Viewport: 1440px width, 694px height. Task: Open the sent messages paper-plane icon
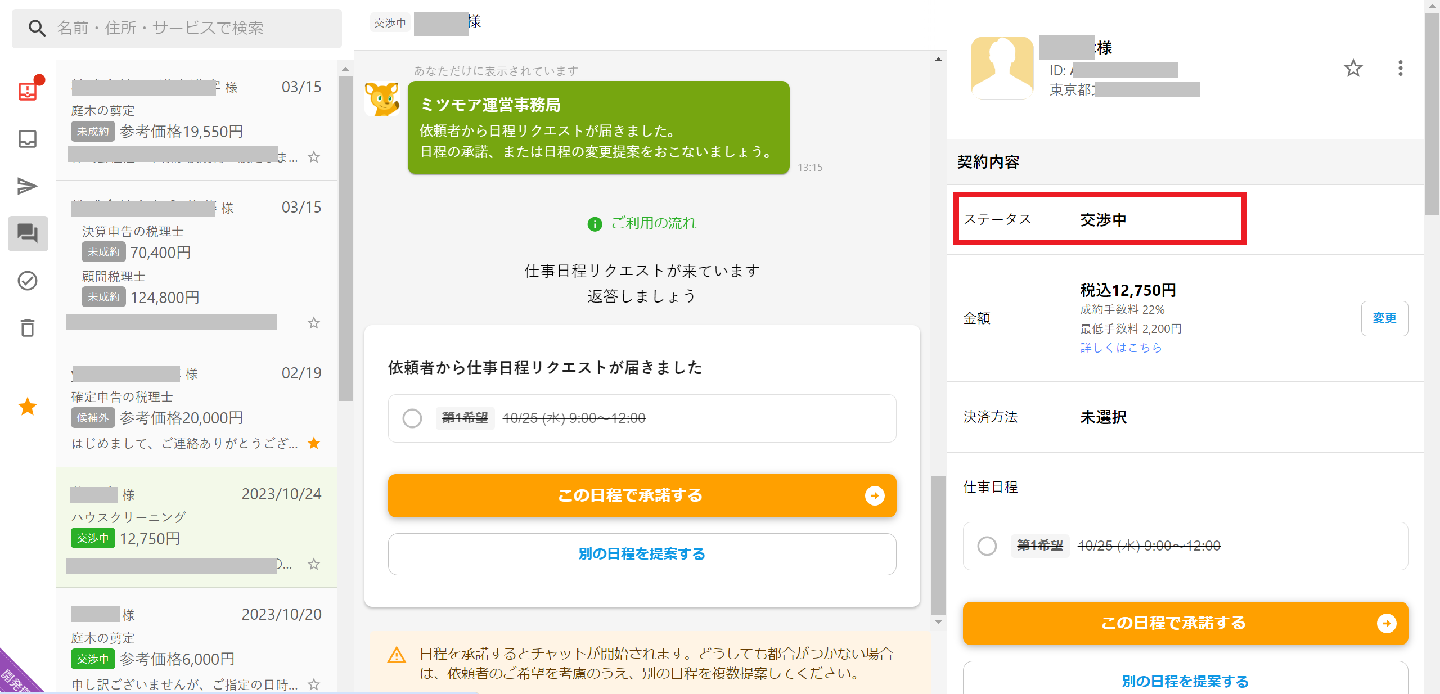tap(28, 186)
